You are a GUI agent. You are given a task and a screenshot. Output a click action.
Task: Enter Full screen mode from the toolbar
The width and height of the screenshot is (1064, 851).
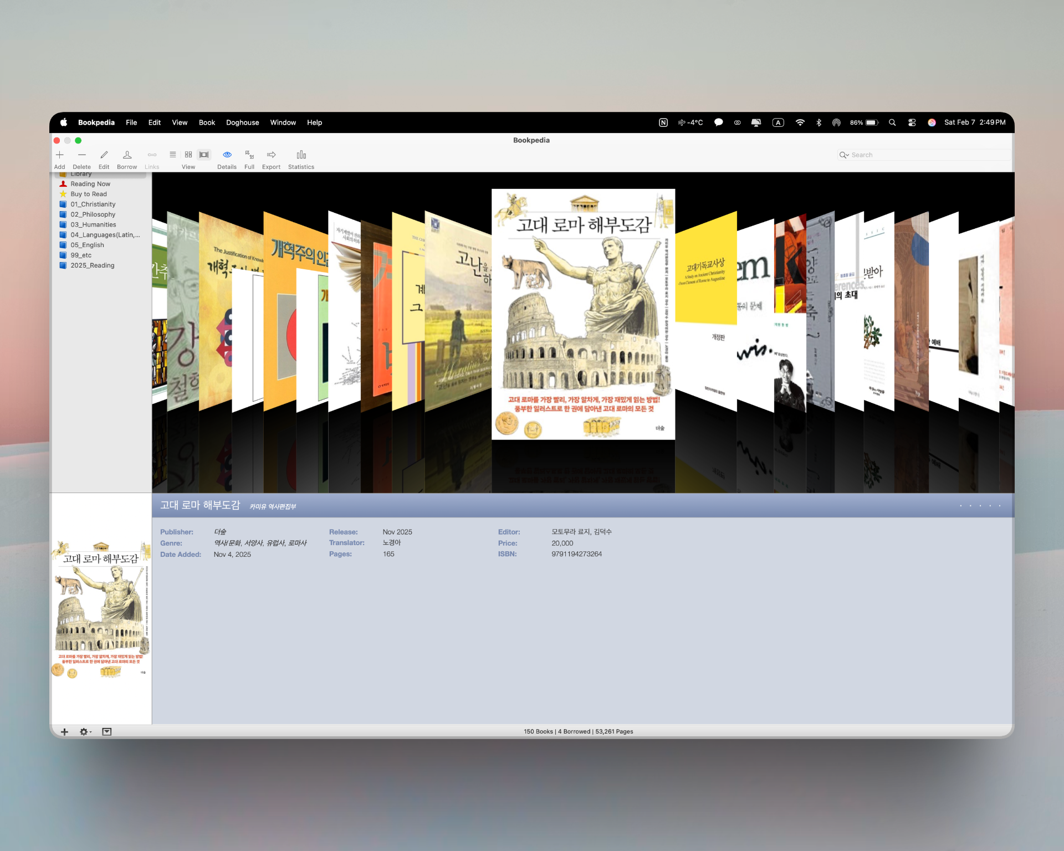pos(249,155)
